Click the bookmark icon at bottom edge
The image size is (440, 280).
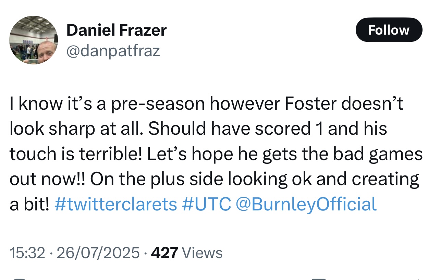(319, 278)
